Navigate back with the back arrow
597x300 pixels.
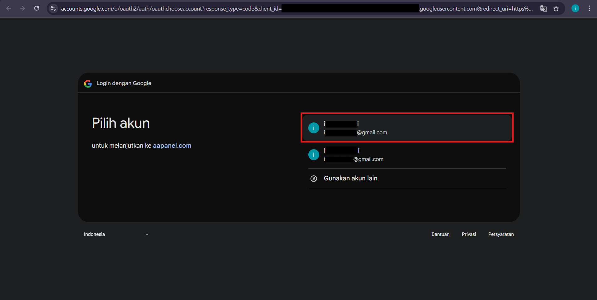point(9,8)
